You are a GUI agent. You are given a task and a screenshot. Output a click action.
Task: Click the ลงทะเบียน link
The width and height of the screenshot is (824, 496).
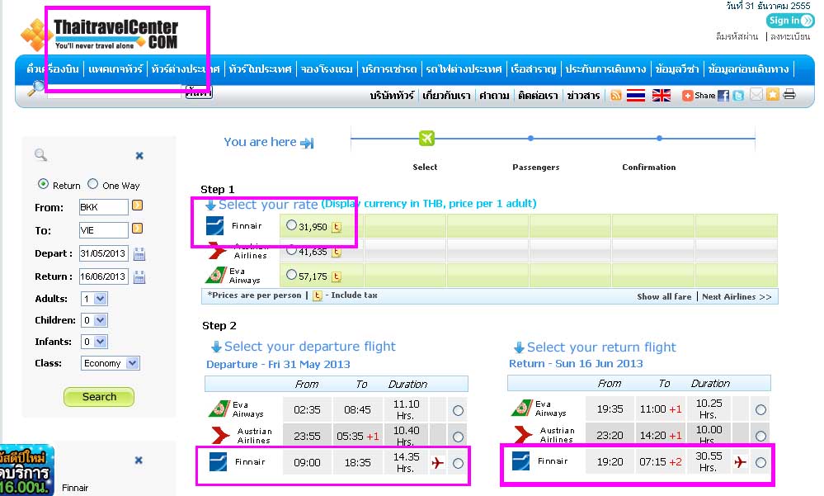pyautogui.click(x=790, y=36)
